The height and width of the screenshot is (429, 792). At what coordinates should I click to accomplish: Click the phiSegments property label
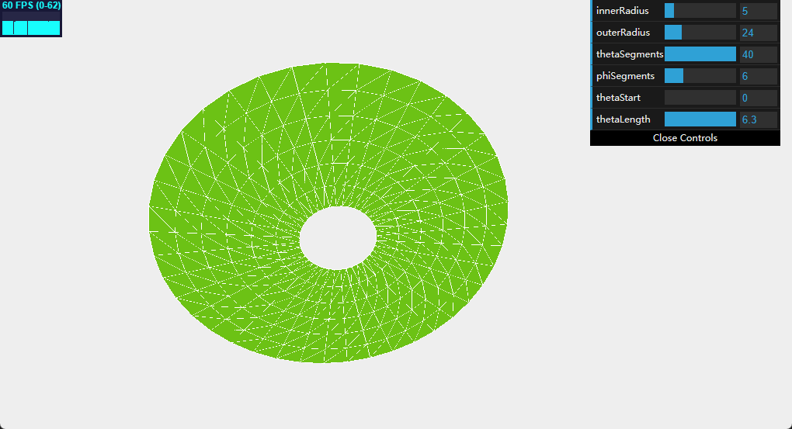[x=625, y=76]
